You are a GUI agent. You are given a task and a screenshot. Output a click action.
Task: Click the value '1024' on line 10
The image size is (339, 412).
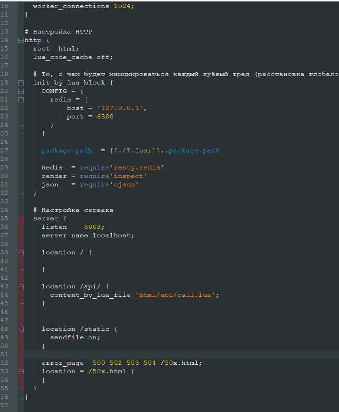(x=122, y=6)
